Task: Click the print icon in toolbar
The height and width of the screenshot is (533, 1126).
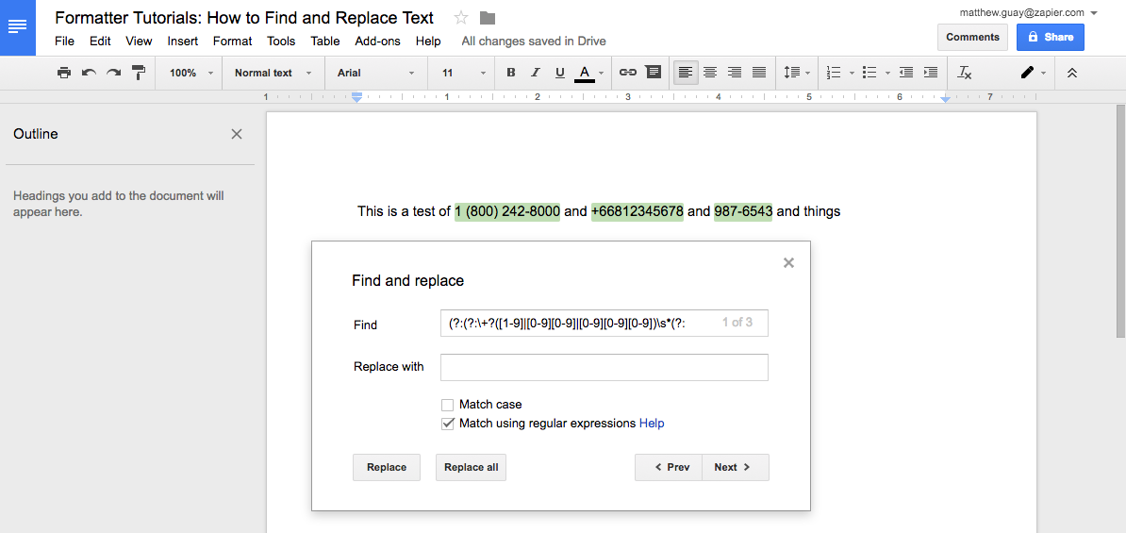Action: tap(64, 73)
